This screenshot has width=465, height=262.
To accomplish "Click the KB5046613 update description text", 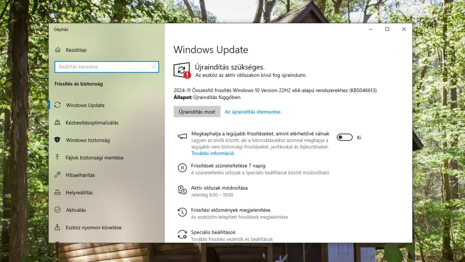I will pyautogui.click(x=275, y=90).
